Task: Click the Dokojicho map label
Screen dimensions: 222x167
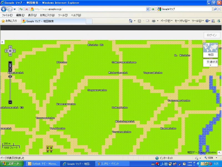Action: click(x=120, y=107)
